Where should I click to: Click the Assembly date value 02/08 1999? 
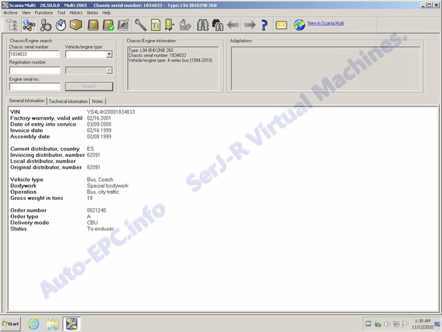coord(99,137)
